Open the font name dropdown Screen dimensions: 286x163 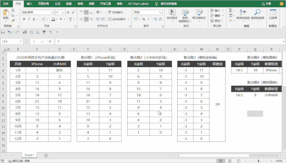pyautogui.click(x=52, y=12)
